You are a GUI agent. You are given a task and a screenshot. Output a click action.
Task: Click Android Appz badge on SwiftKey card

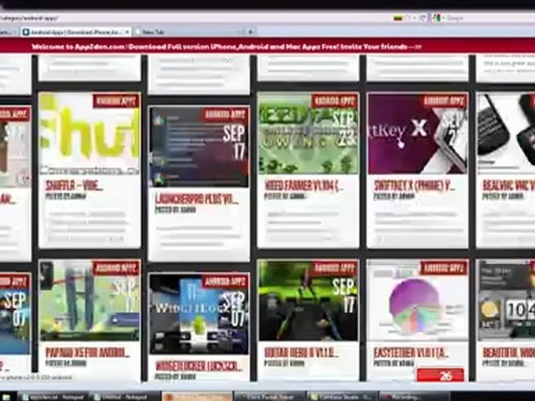tap(444, 101)
